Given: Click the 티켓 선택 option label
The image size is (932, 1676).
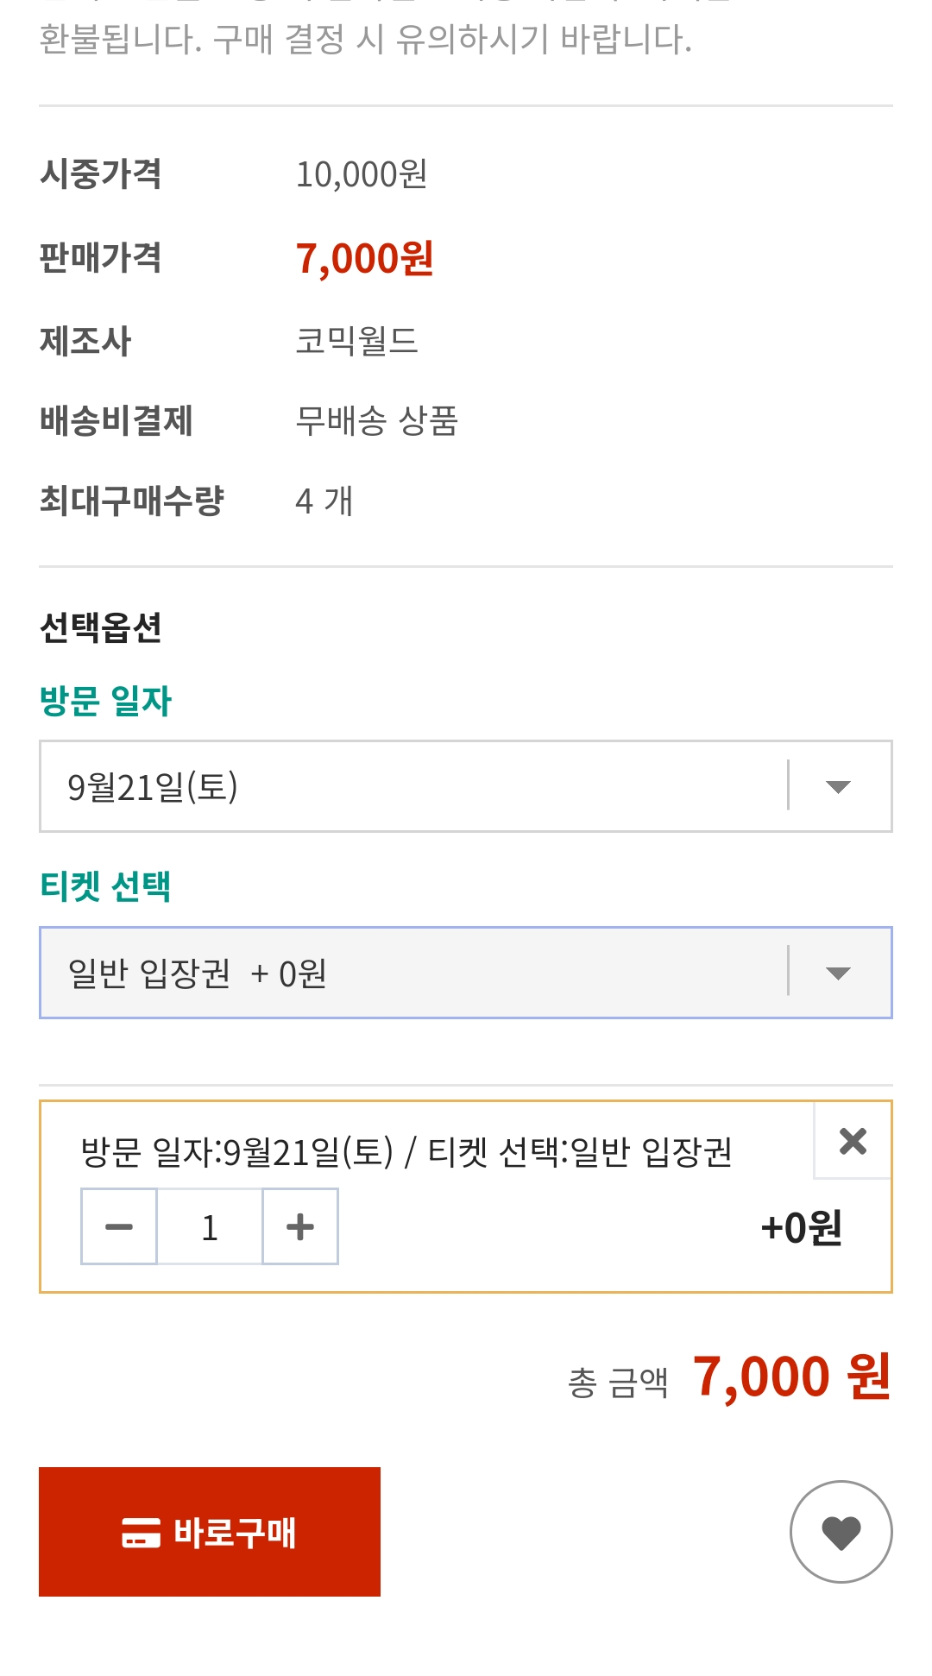Looking at the screenshot, I should pyautogui.click(x=106, y=886).
